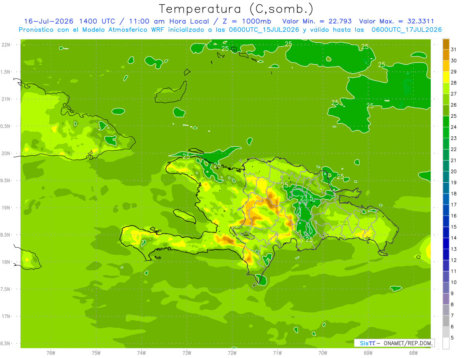Click the "7.5N" latitude label
464x358 pixels.
point(6,289)
